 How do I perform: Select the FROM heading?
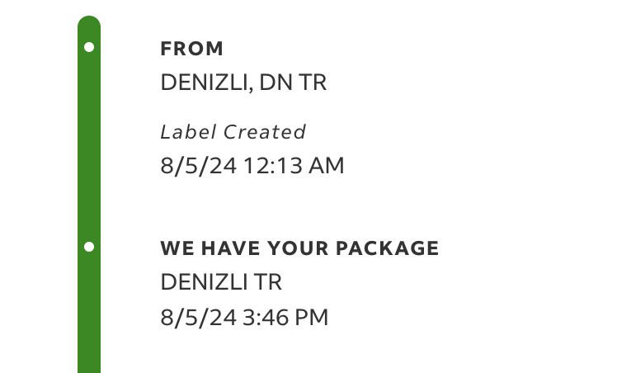(x=191, y=49)
